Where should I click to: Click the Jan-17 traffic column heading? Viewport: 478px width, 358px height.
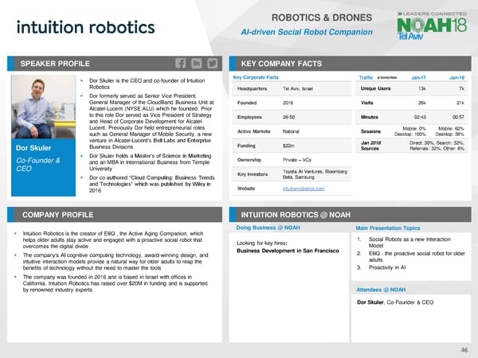pos(419,77)
